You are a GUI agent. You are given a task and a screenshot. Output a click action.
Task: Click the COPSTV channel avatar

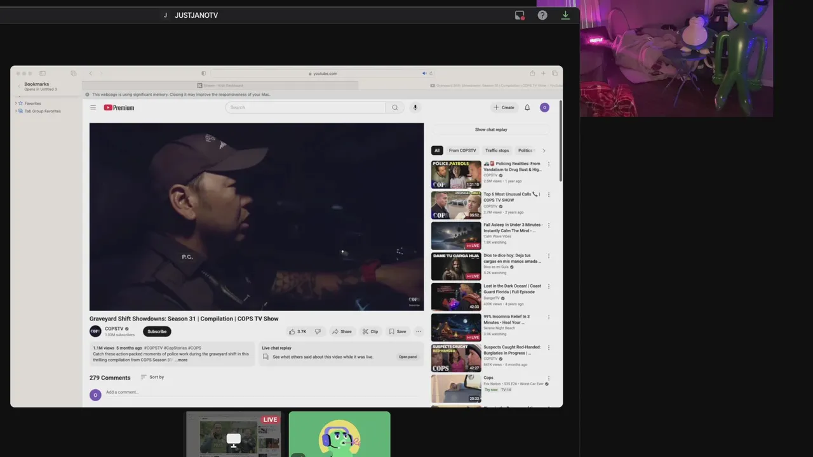tap(95, 331)
